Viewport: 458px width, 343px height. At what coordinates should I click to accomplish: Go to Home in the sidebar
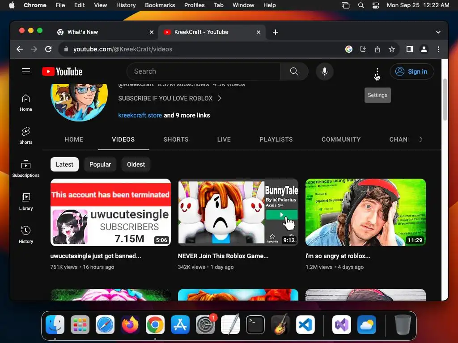pos(25,103)
